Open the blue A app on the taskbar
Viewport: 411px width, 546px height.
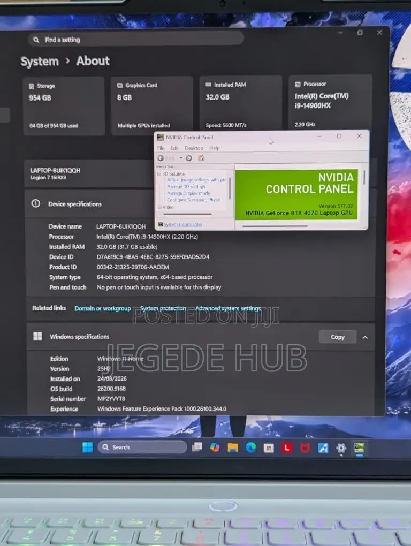coord(323,448)
